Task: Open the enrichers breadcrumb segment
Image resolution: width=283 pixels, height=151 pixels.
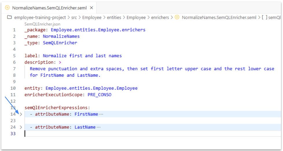Action: click(160, 17)
